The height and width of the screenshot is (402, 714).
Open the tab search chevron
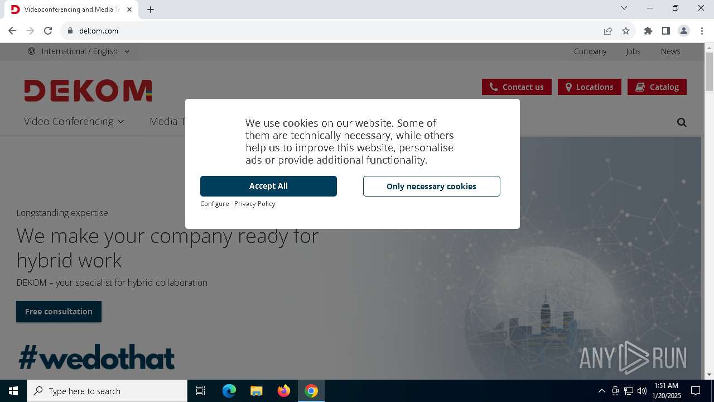tap(624, 8)
